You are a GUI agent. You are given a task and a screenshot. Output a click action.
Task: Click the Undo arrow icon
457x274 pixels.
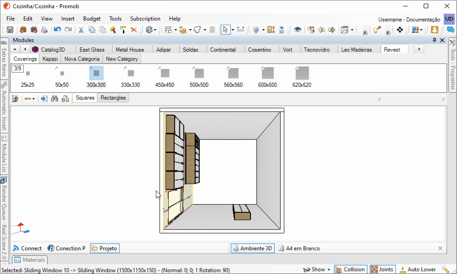click(57, 30)
